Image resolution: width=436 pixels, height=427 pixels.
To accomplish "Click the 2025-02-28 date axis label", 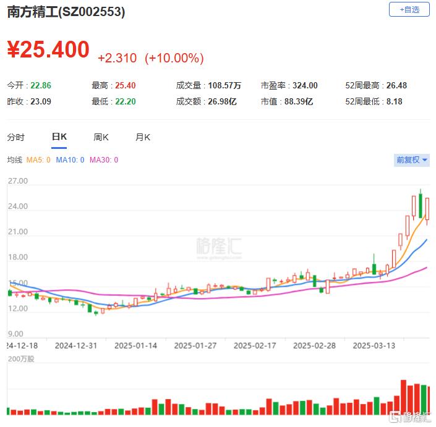I will tap(314, 345).
